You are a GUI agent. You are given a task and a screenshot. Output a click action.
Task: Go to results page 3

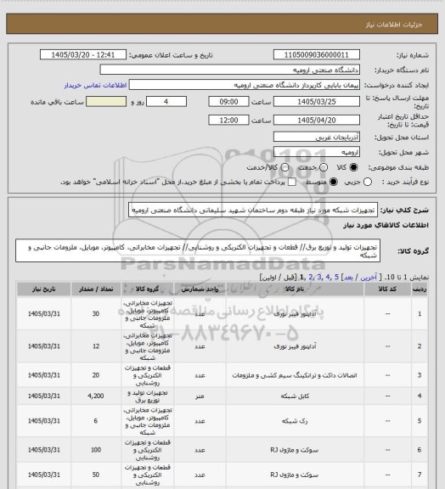(x=319, y=277)
